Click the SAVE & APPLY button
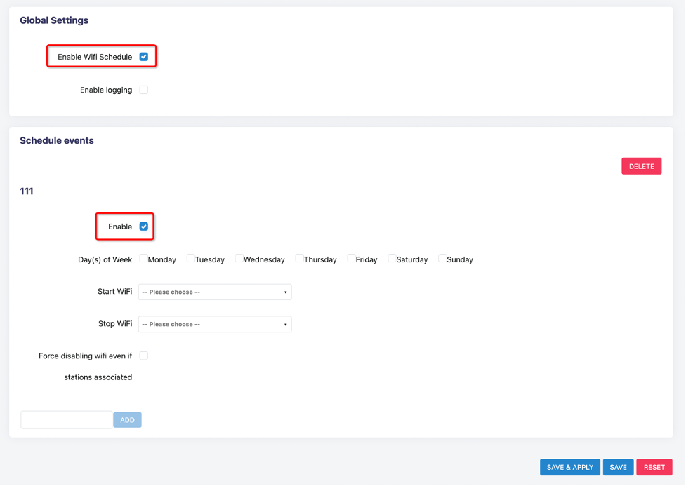 click(569, 467)
